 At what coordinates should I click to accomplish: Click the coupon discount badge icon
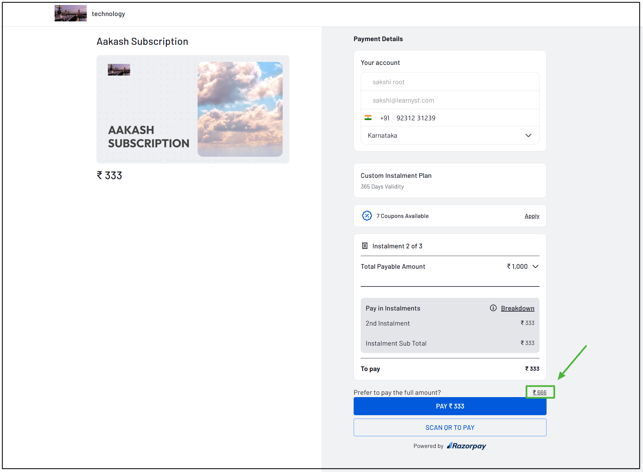[367, 216]
